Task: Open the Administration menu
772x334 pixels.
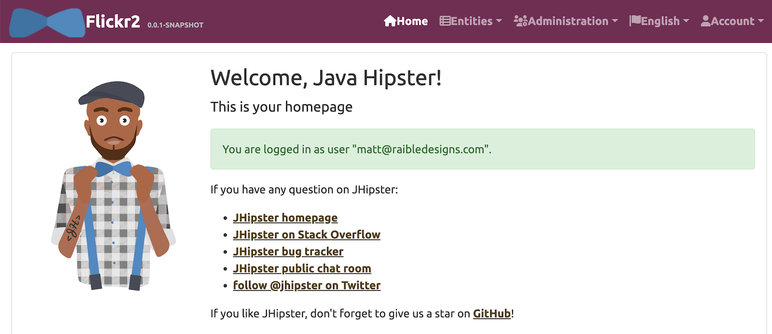Action: point(568,21)
